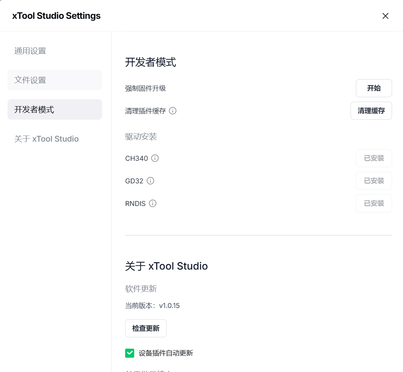Click the info icon beside 清理插件缓存
The height and width of the screenshot is (372, 403).
tap(173, 111)
